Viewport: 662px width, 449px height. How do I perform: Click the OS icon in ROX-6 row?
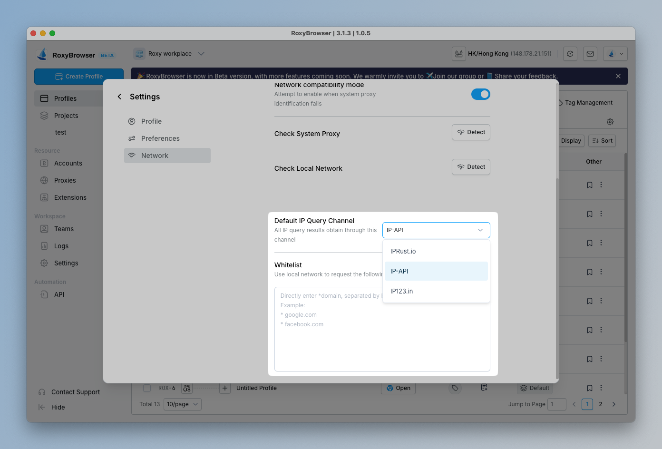pos(187,388)
